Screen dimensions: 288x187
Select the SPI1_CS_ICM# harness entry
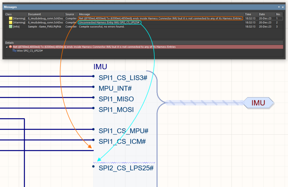[122, 141]
